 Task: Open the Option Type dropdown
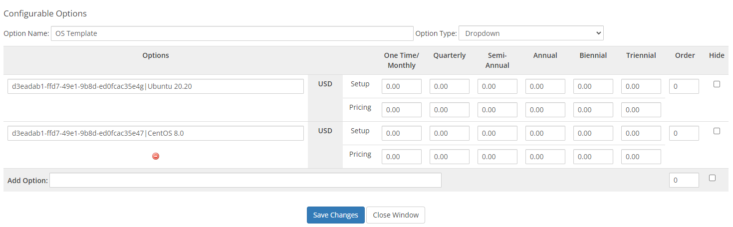[x=530, y=33]
